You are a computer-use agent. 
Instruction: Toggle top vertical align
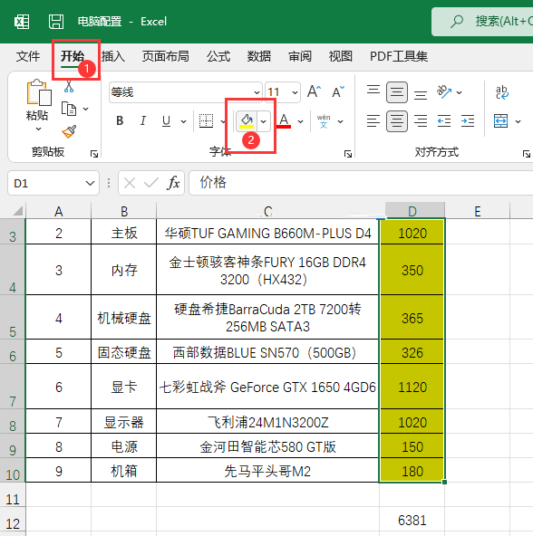click(x=373, y=91)
